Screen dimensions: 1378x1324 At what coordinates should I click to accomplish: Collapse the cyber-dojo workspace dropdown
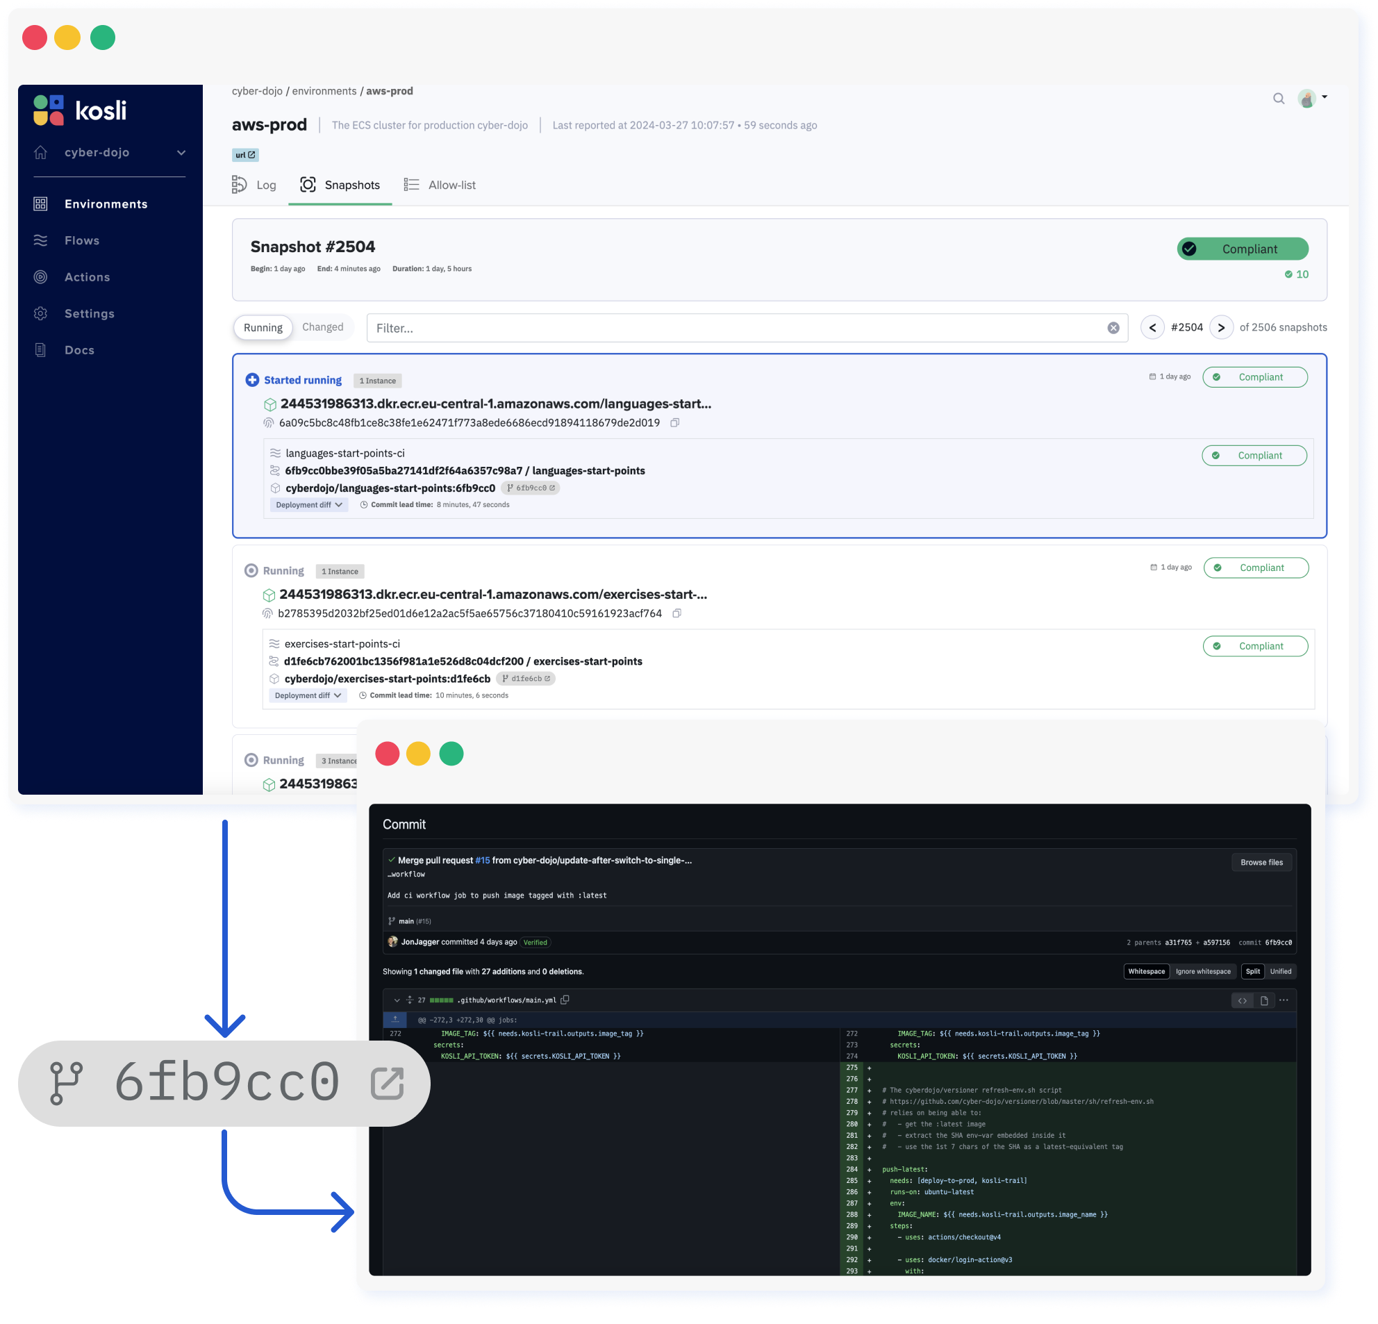[181, 152]
